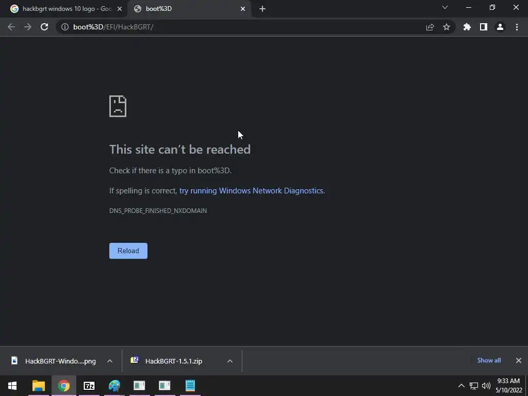Close the boot%3D tab
Screen dimensions: 528x396
pyautogui.click(x=243, y=9)
